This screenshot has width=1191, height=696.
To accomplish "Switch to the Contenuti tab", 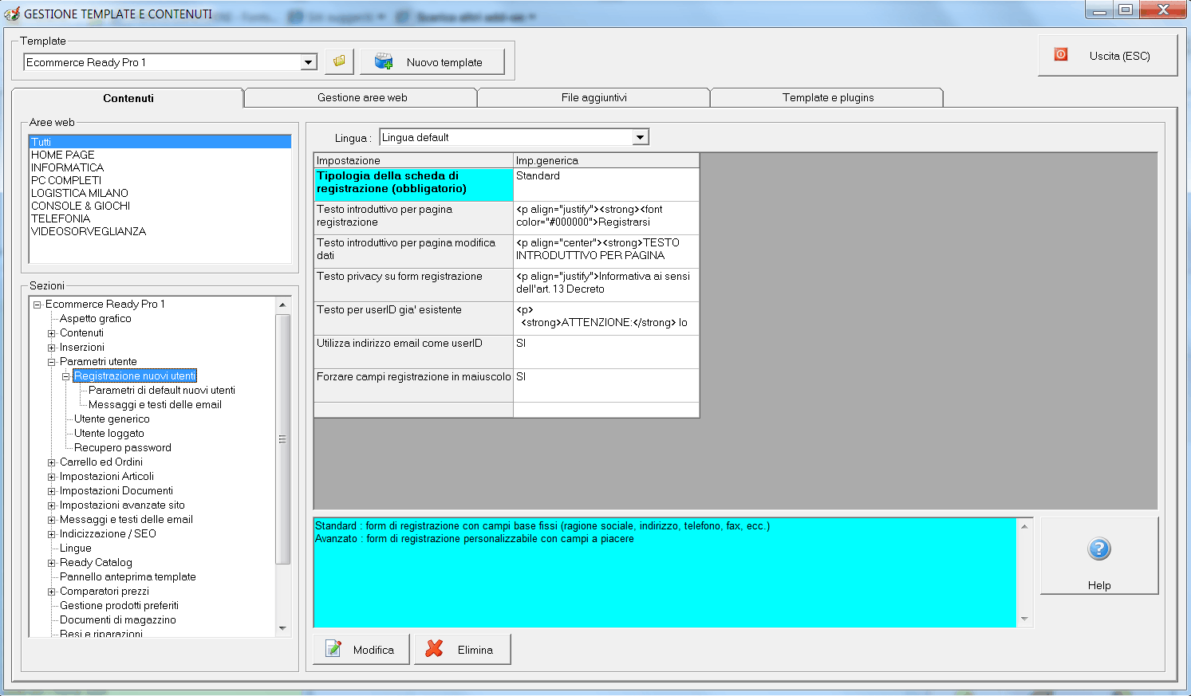I will pyautogui.click(x=128, y=98).
